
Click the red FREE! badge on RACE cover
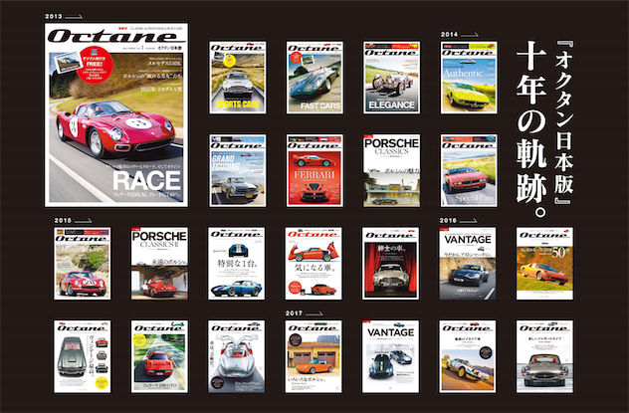click(95, 64)
